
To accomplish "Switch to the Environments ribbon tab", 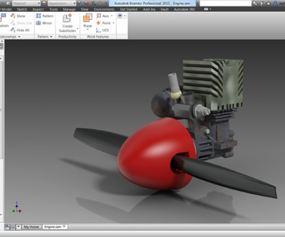I will coord(104,9).
